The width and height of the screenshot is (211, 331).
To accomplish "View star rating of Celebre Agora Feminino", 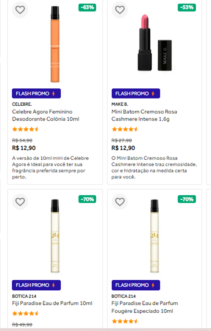I will 26,129.
